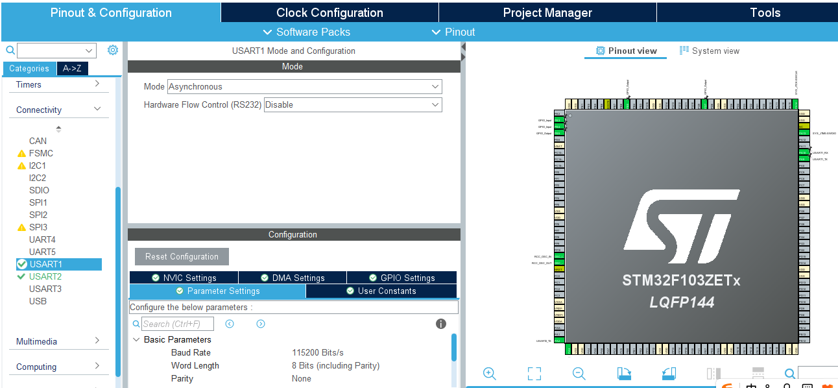Click the USART1 green check icon
The height and width of the screenshot is (388, 838).
(22, 264)
